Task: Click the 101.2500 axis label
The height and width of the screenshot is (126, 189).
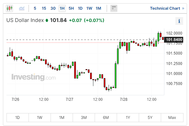Action: (174, 64)
